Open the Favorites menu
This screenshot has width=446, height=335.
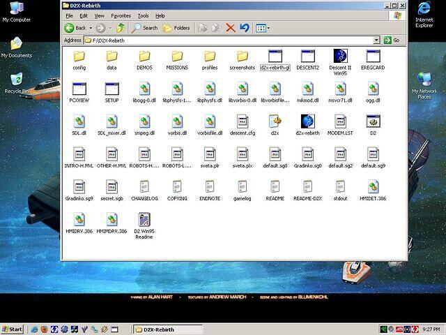point(121,15)
